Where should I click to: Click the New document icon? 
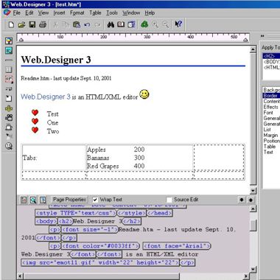click(x=11, y=24)
